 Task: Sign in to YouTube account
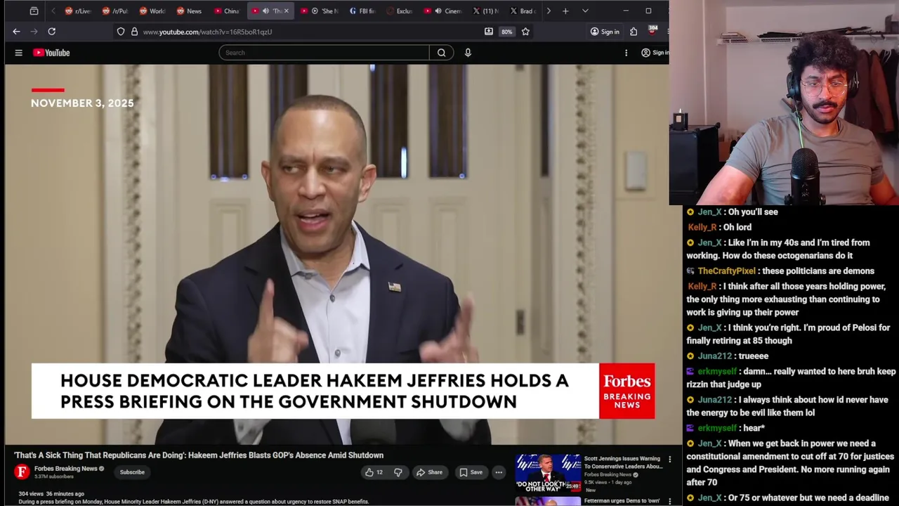655,53
